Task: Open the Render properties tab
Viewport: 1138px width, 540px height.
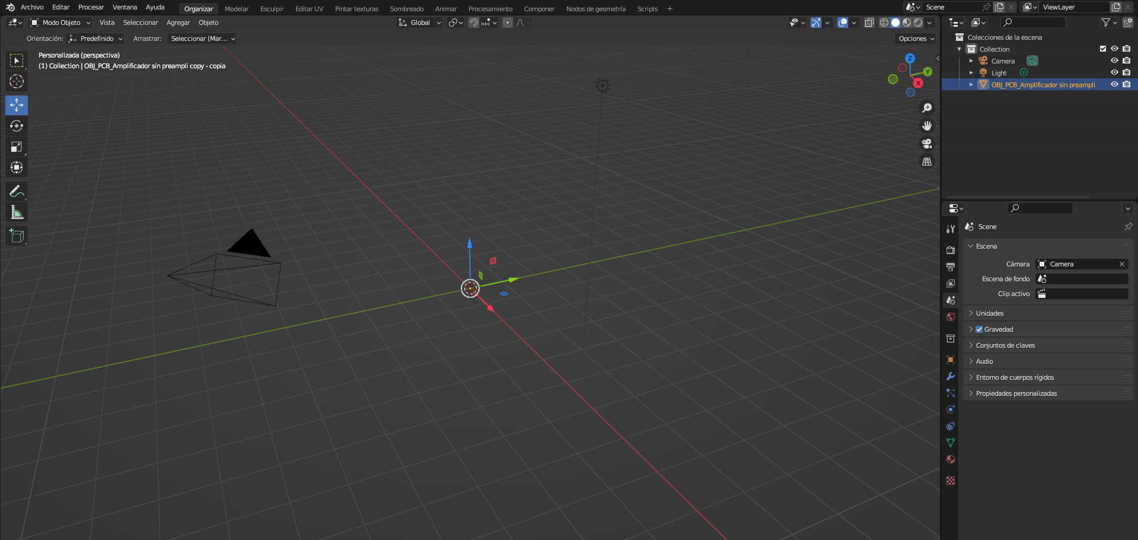Action: (x=951, y=250)
